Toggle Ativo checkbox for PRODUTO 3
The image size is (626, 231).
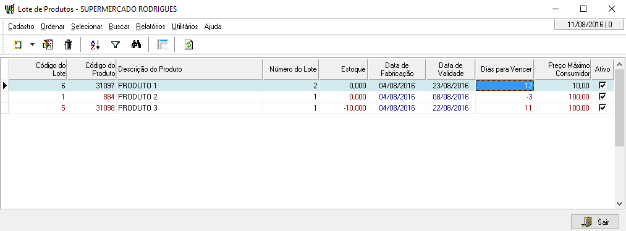click(x=603, y=107)
